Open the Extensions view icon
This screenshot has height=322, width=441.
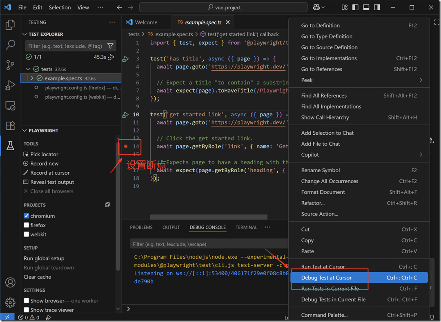tap(10, 125)
